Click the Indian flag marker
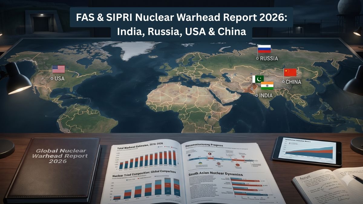Image resolution: width=363 pixels, height=204 pixels. 267,86
